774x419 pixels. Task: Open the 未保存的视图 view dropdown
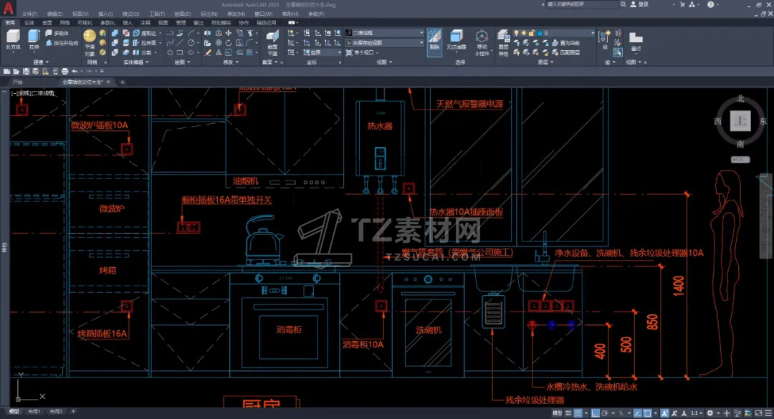(x=385, y=43)
